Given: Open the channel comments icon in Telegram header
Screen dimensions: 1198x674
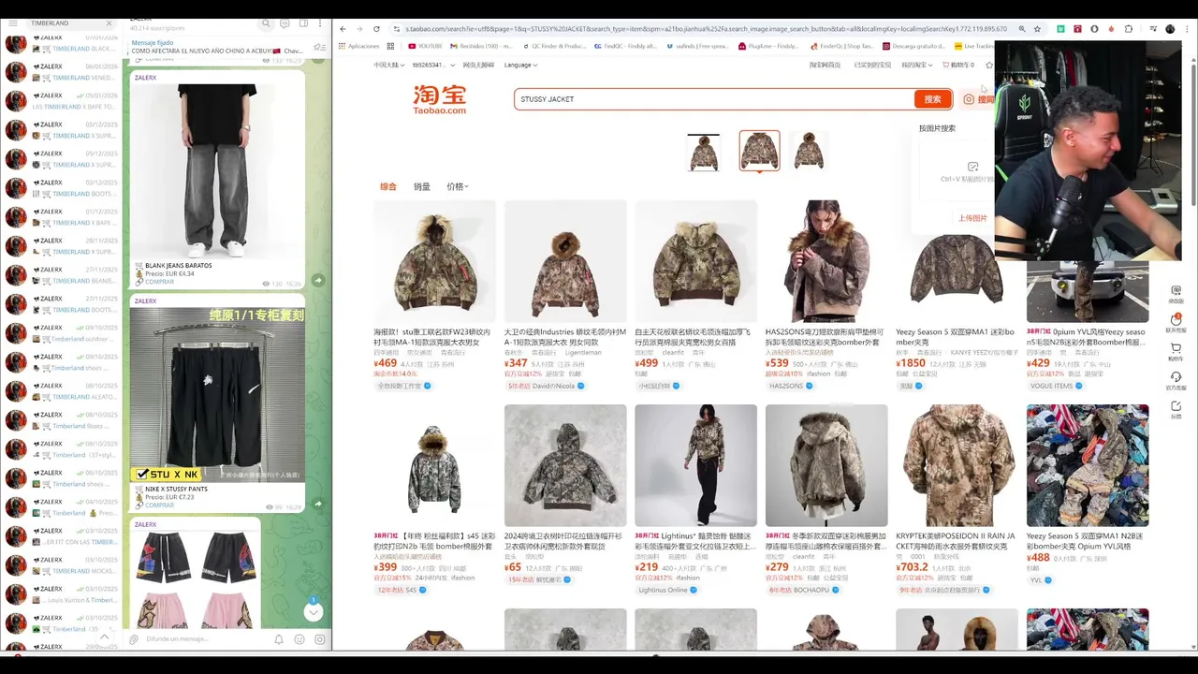Looking at the screenshot, I should (x=286, y=22).
